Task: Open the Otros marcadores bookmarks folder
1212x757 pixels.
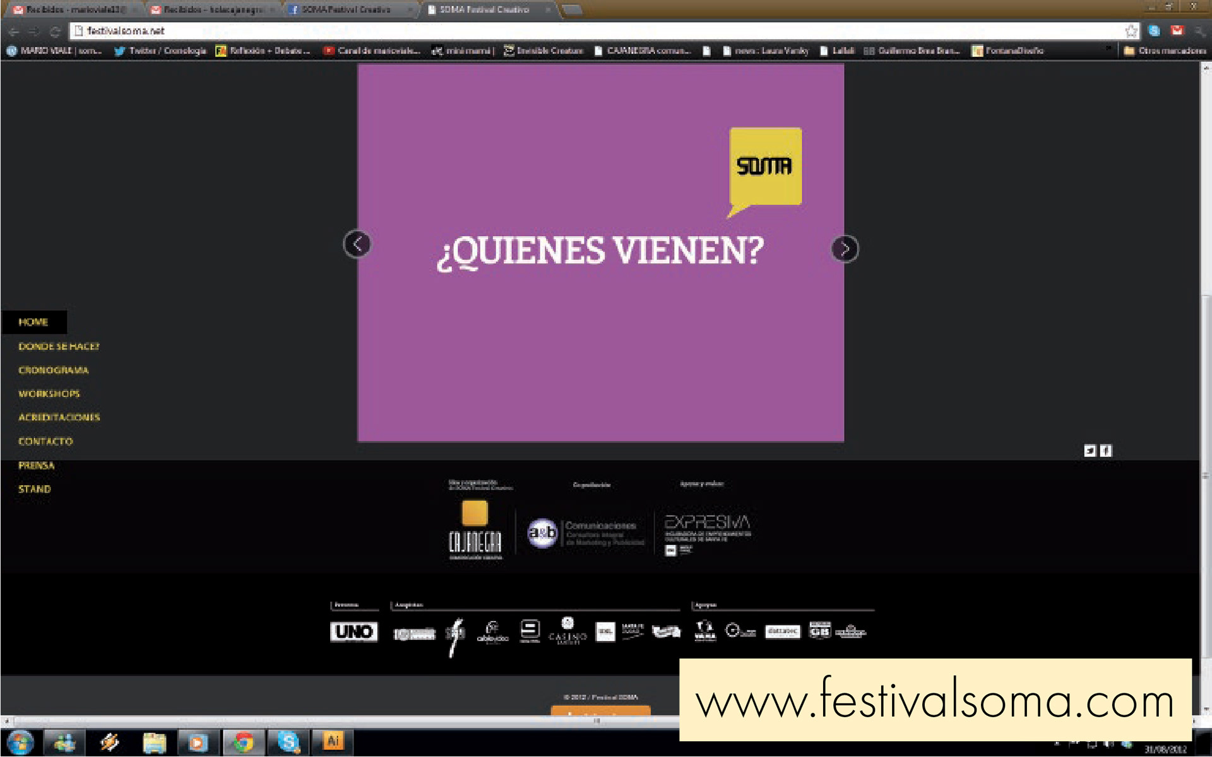Action: [1165, 50]
